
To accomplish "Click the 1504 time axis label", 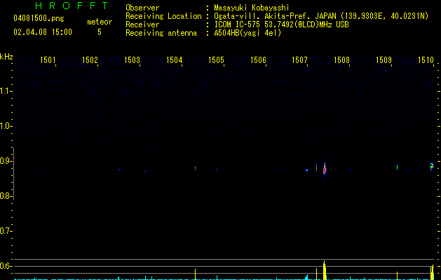I will point(174,60).
